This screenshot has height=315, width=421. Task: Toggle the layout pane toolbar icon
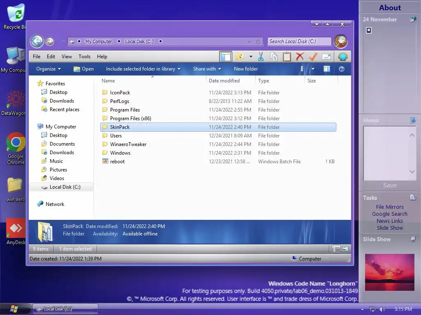click(x=226, y=57)
